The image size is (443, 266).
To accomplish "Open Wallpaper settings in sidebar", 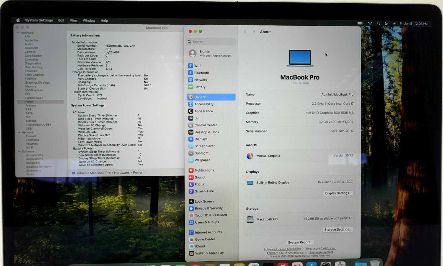I will click(x=211, y=160).
